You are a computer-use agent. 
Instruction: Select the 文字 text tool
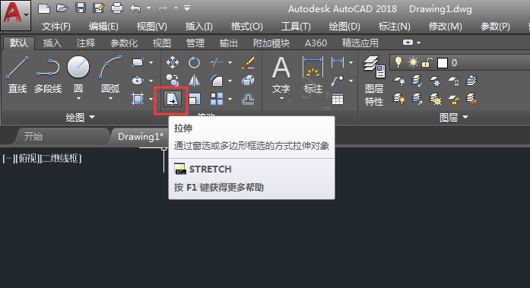click(x=281, y=74)
